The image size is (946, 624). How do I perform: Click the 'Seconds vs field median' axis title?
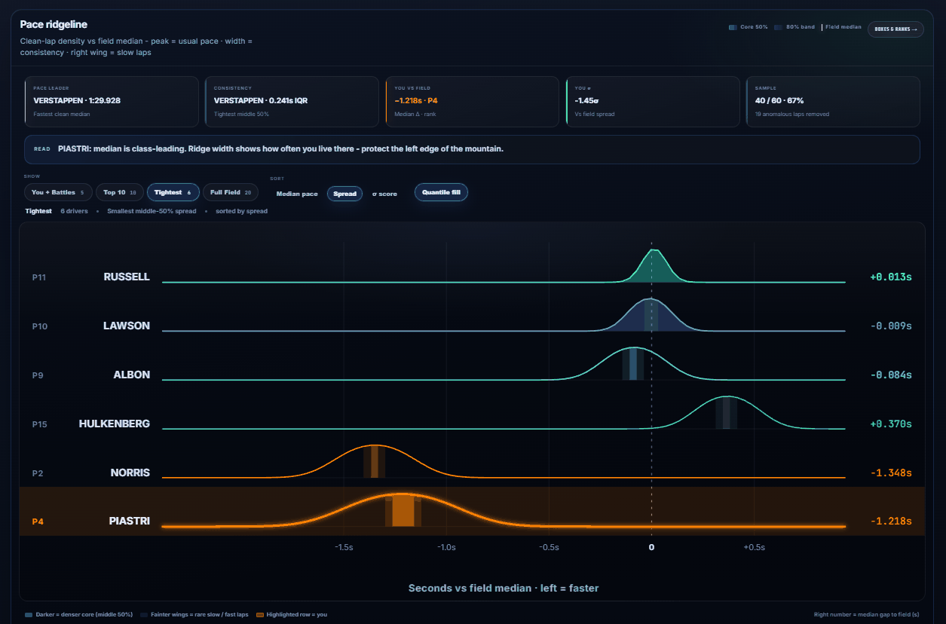[x=504, y=588]
